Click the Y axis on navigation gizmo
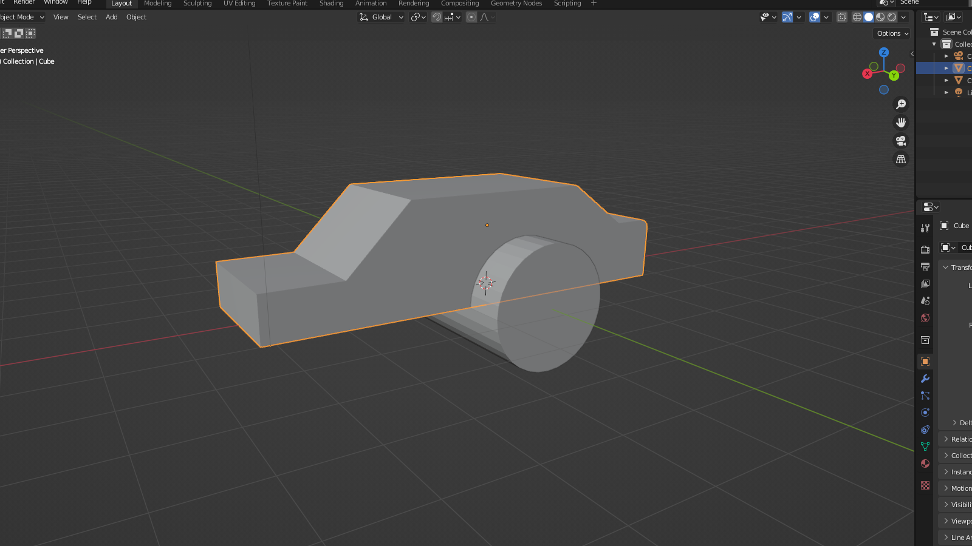972x546 pixels. pyautogui.click(x=894, y=75)
